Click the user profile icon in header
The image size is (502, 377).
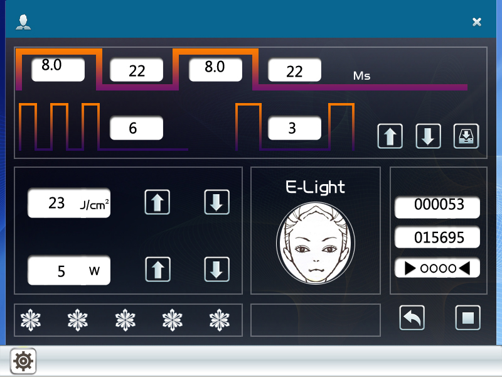pos(23,23)
